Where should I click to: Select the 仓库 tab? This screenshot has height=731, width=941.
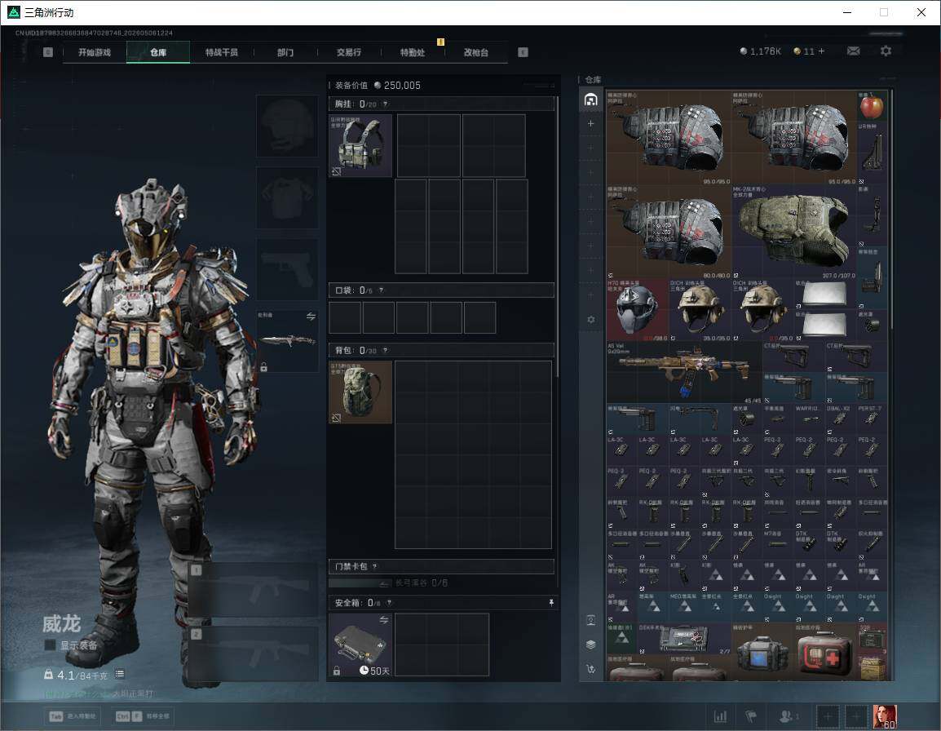click(158, 52)
